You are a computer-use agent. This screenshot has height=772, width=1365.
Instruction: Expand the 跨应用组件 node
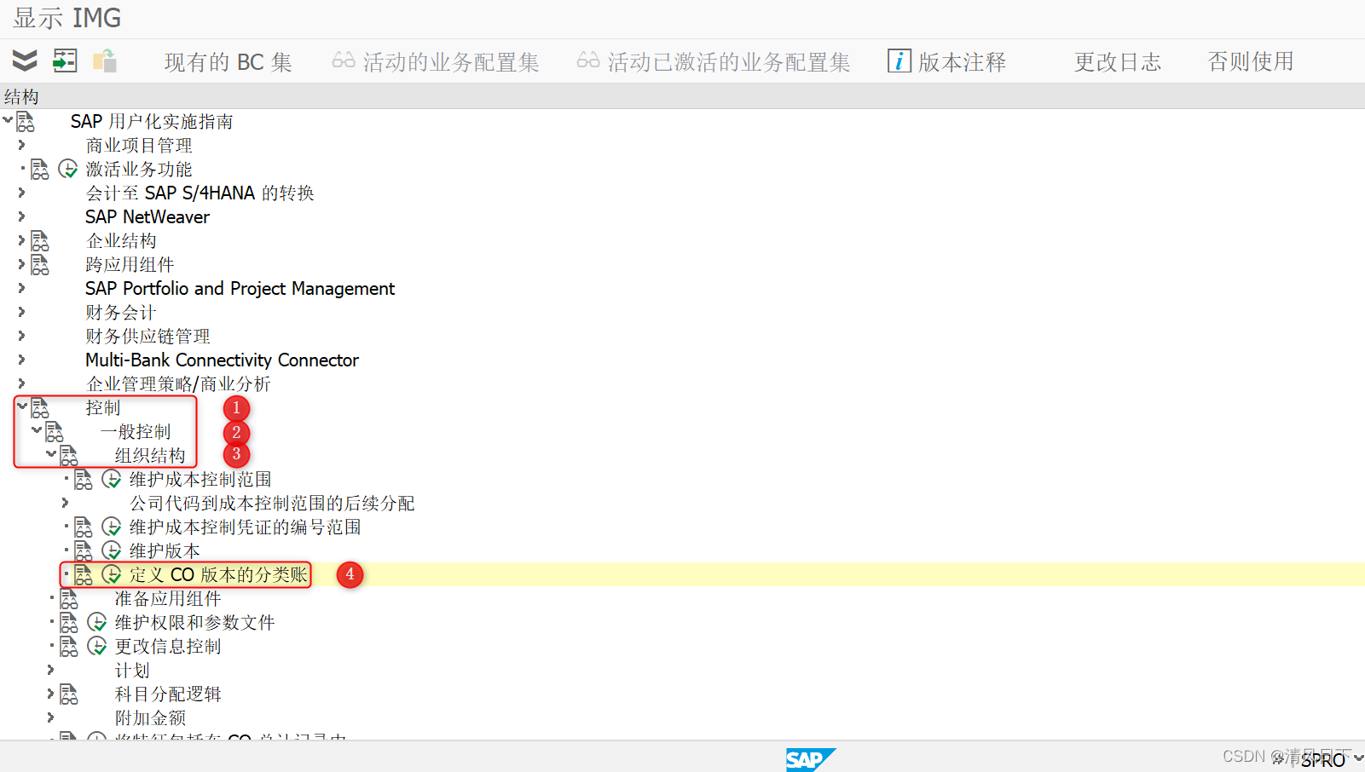22,264
